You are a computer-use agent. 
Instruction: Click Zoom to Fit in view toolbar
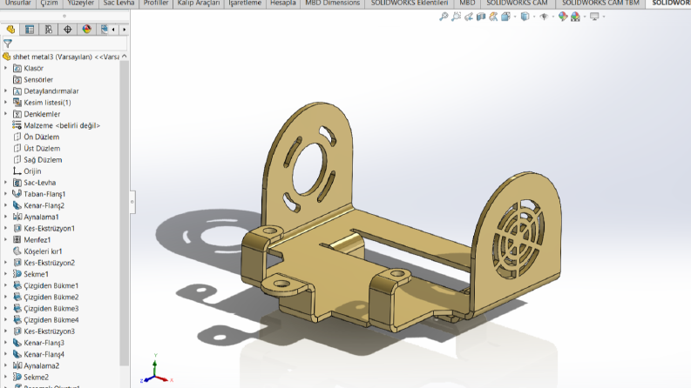(x=444, y=17)
